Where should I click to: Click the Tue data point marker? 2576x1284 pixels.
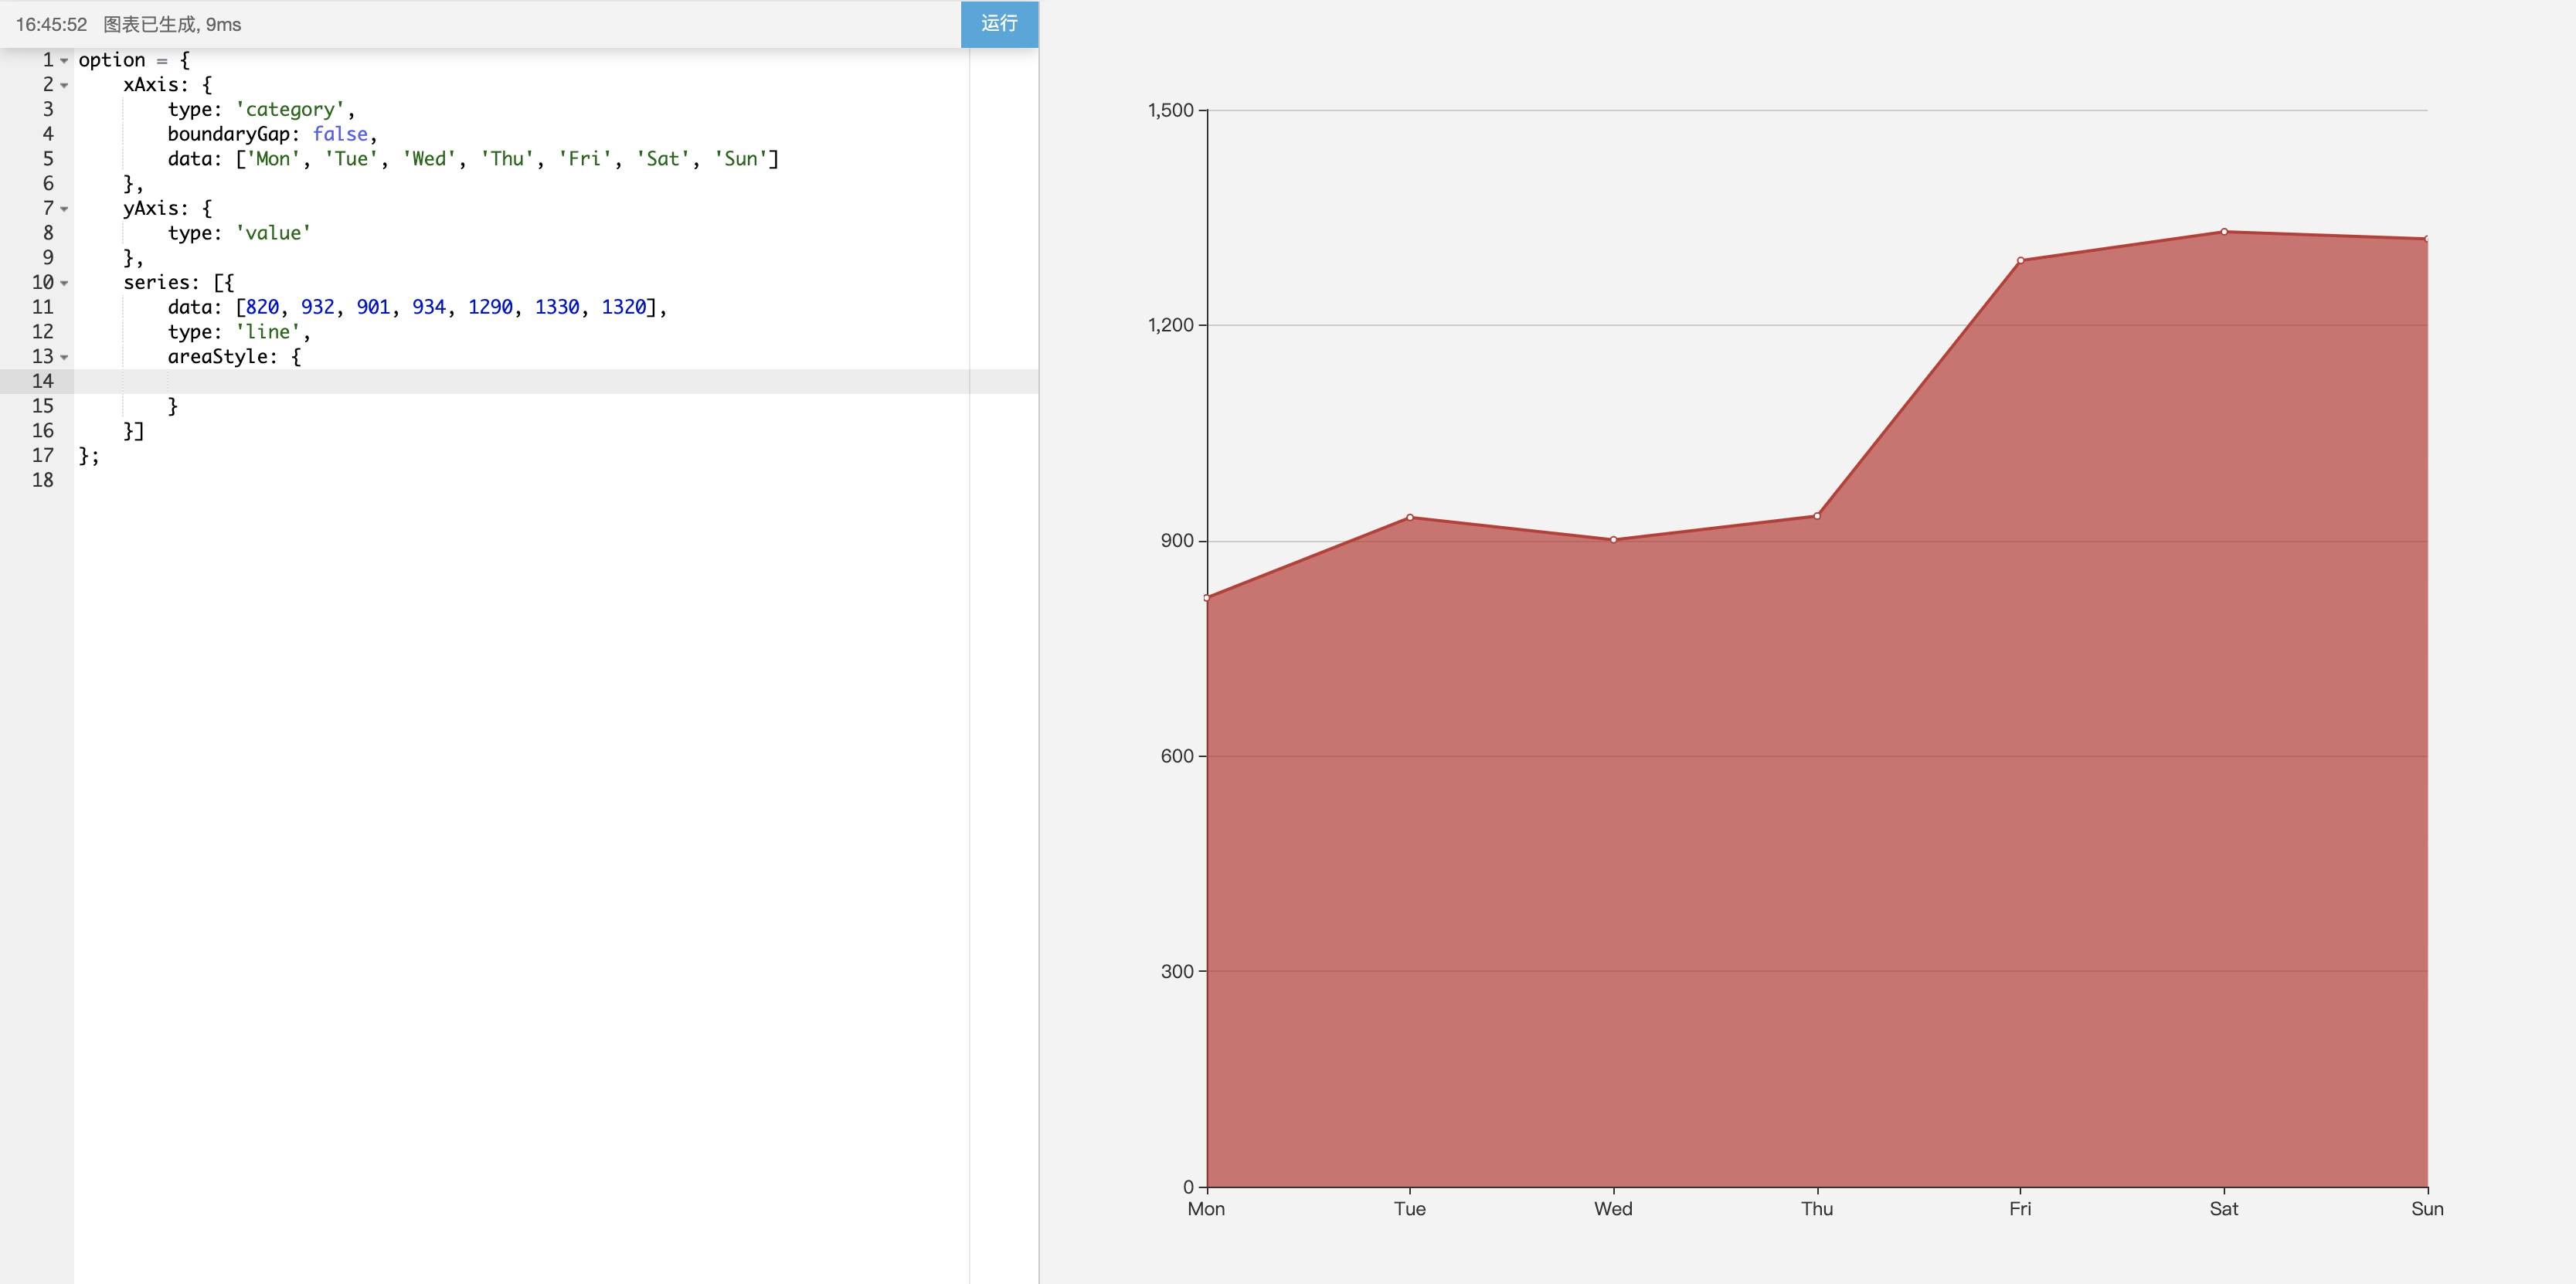(1410, 517)
